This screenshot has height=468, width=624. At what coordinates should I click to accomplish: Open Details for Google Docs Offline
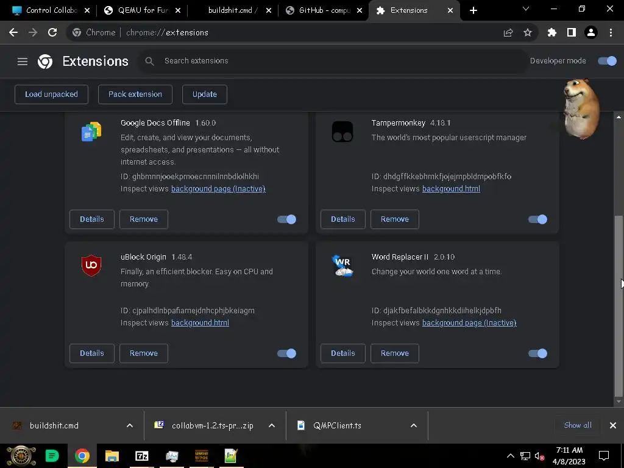92,219
